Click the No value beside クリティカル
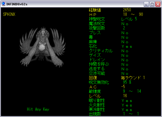 pyautogui.click(x=125, y=51)
